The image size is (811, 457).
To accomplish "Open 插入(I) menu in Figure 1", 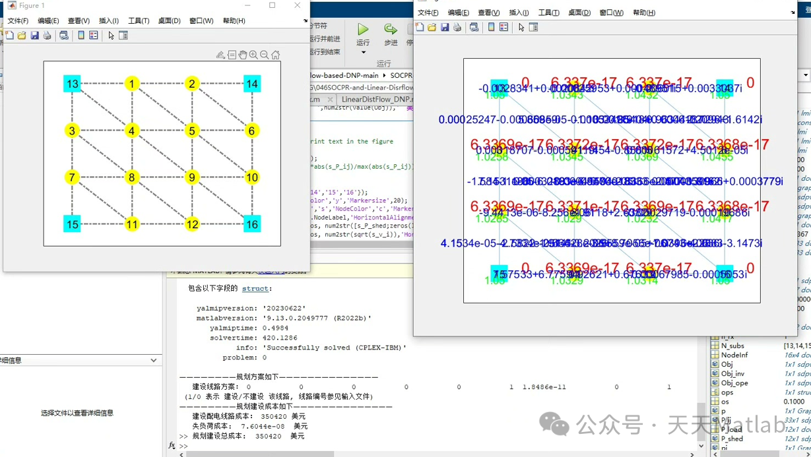I will click(109, 20).
